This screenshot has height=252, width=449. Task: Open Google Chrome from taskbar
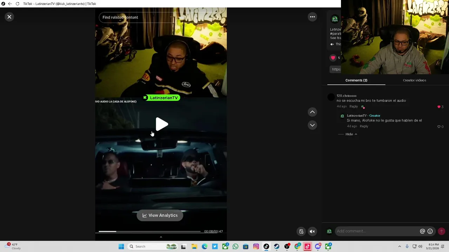tap(297, 246)
